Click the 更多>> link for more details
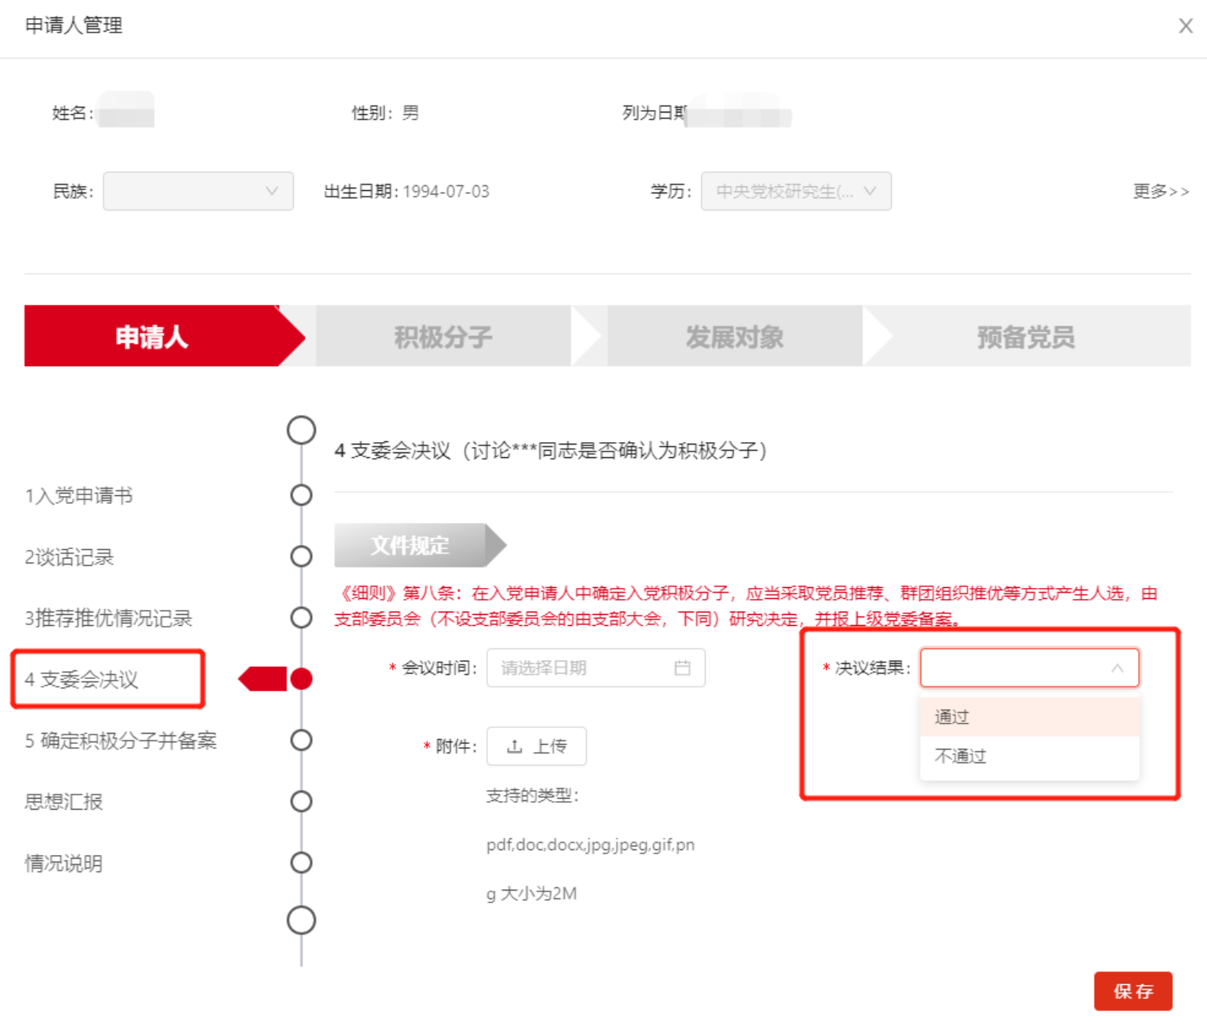This screenshot has height=1030, width=1207. pos(1160,191)
